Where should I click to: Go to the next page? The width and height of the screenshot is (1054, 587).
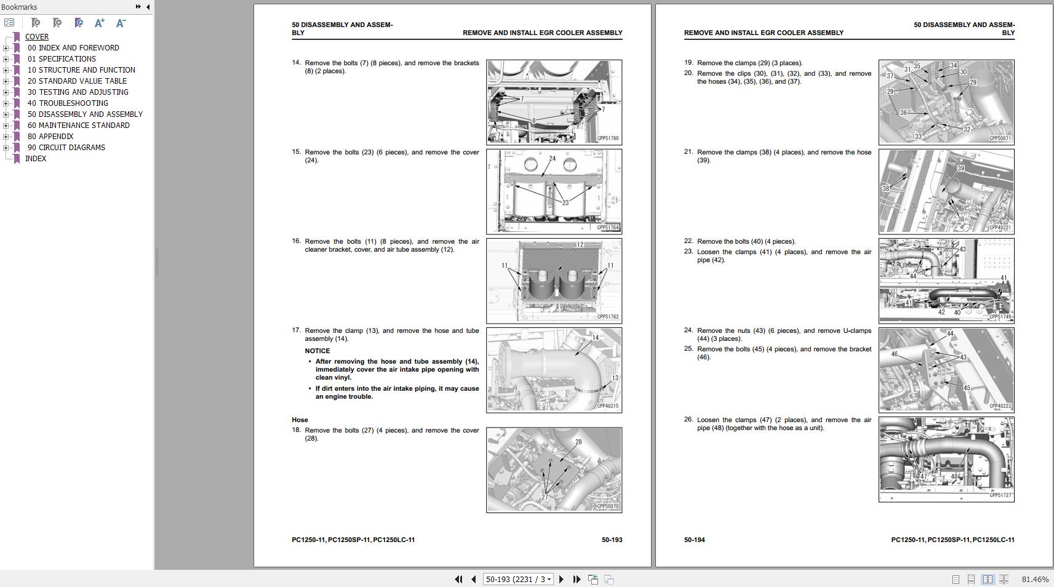click(561, 579)
